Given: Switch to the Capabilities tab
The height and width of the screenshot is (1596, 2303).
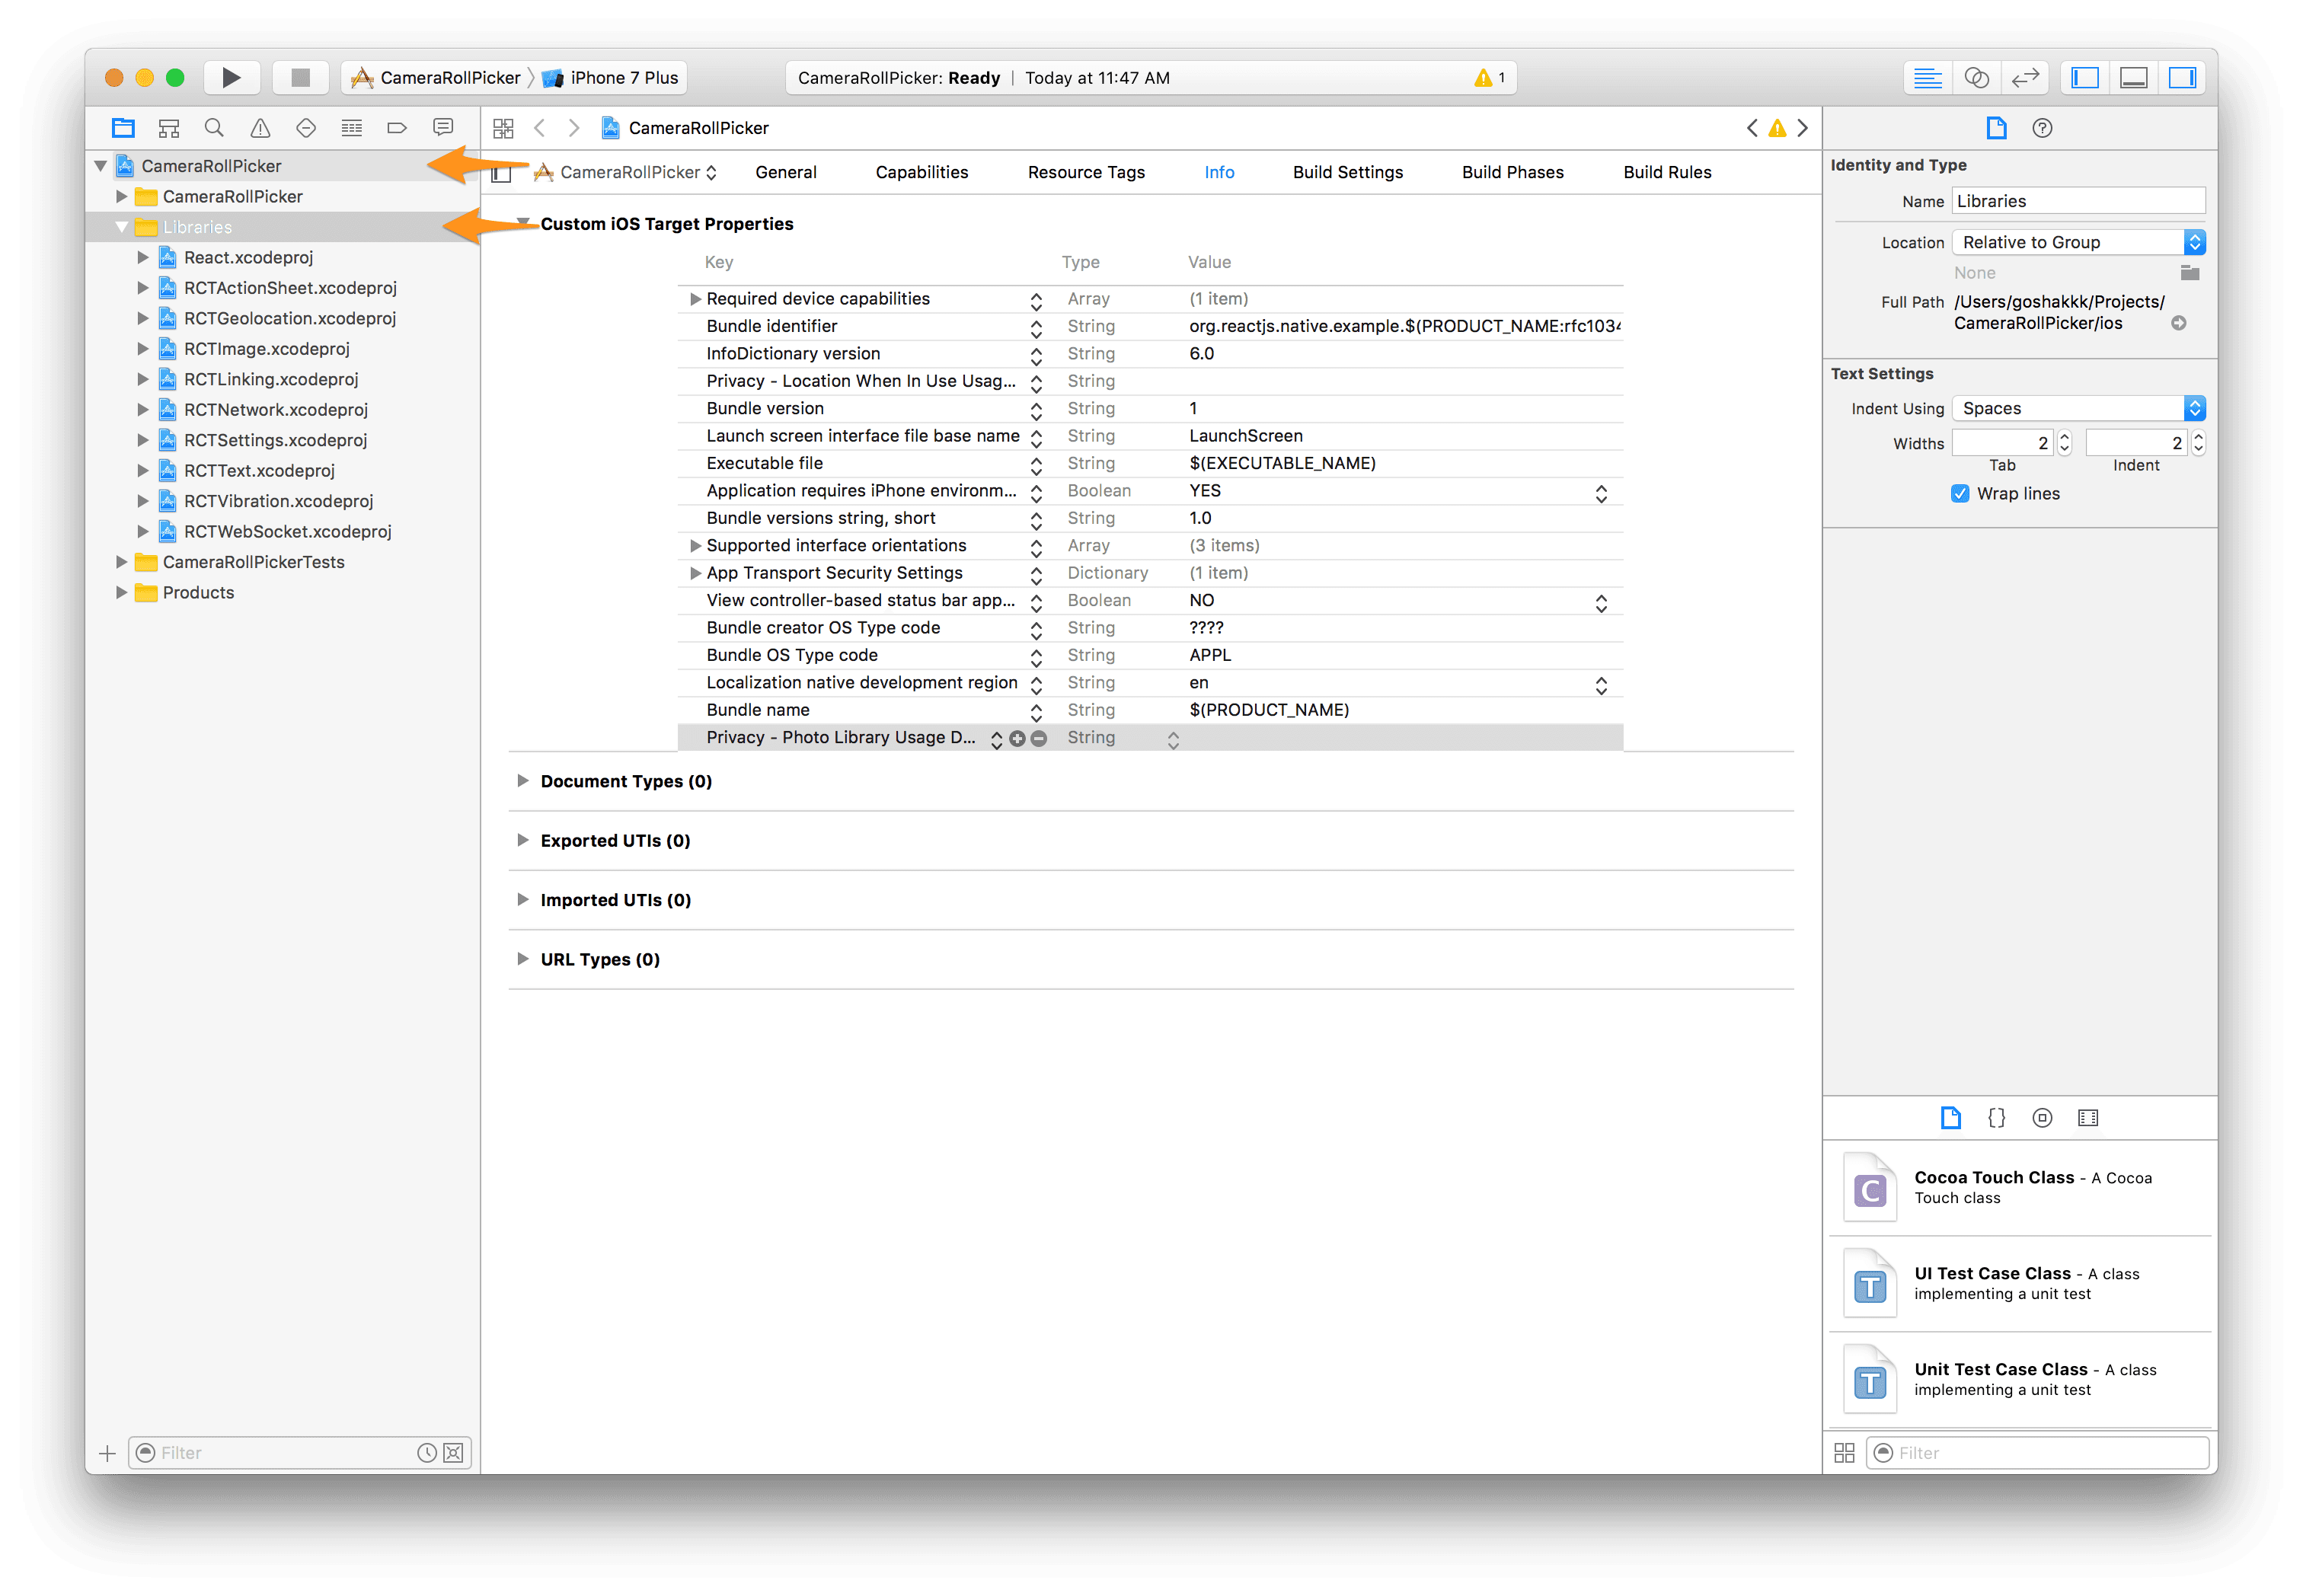Looking at the screenshot, I should coord(922,172).
